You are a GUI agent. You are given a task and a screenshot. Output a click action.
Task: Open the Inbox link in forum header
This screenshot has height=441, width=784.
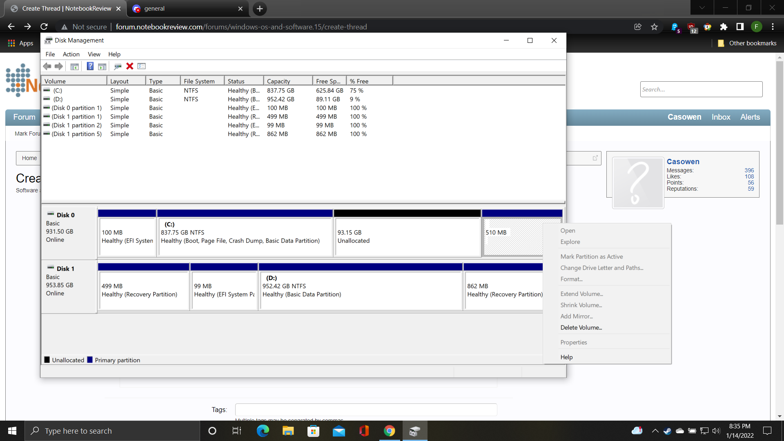[x=721, y=117]
